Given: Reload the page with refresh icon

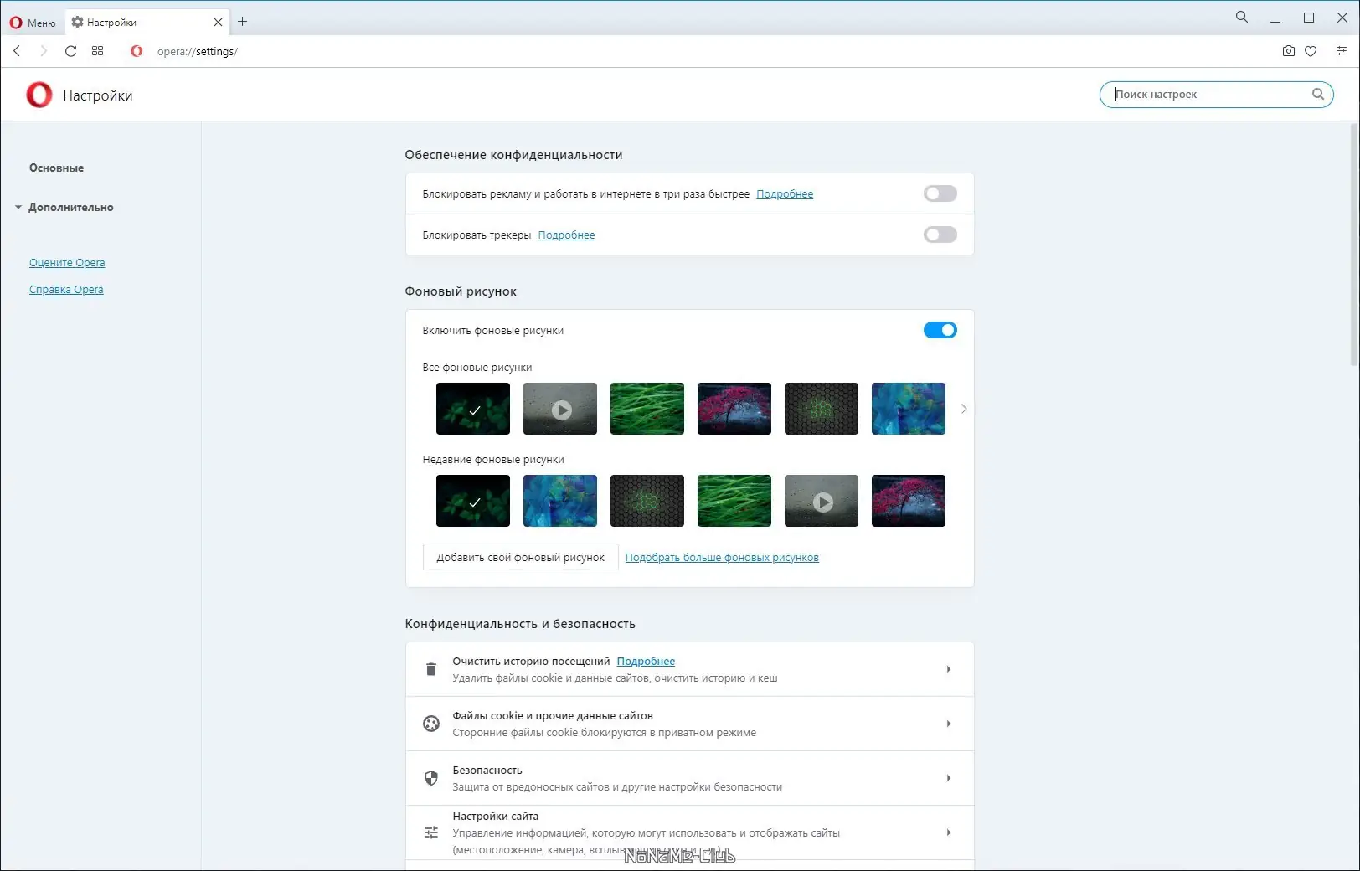Looking at the screenshot, I should point(70,51).
